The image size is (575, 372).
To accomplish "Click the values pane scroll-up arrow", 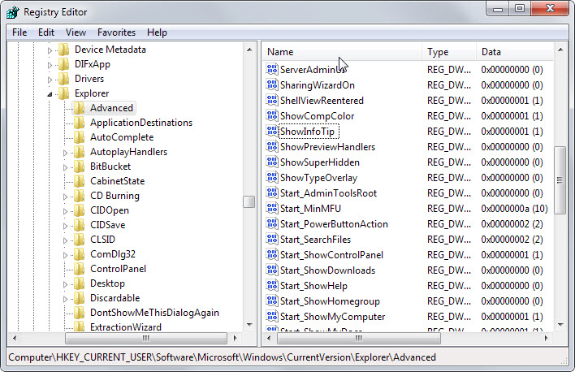I will coord(560,50).
